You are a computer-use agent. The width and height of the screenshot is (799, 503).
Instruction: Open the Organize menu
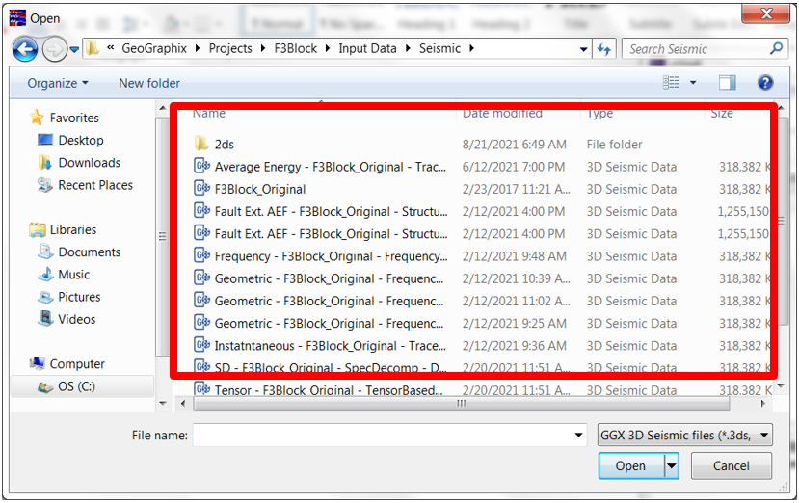[58, 83]
